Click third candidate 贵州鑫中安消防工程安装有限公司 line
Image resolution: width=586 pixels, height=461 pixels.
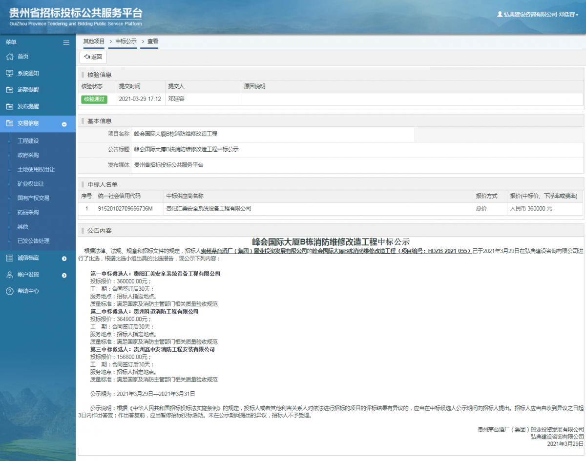coord(152,349)
